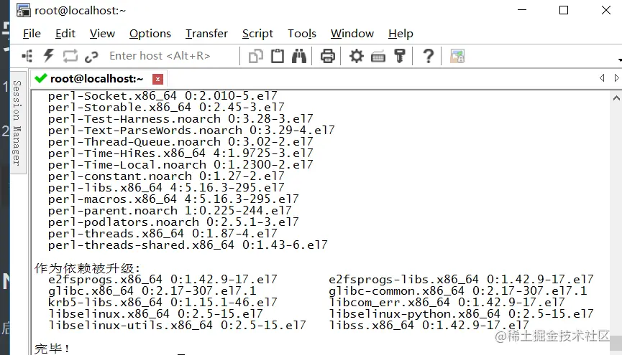Click the perl-constant.noarch line
622x355 pixels.
166,176
